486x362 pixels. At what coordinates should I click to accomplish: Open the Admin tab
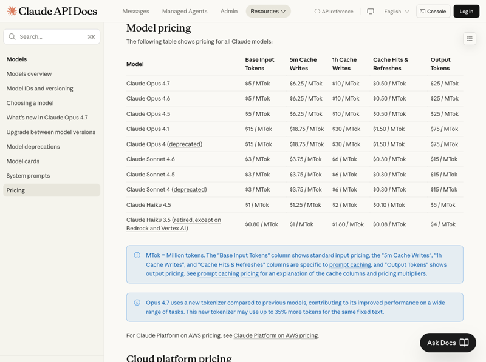[x=229, y=11]
